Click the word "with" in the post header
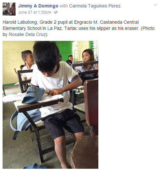Screen dimensions: 160x171 tap(64, 6)
